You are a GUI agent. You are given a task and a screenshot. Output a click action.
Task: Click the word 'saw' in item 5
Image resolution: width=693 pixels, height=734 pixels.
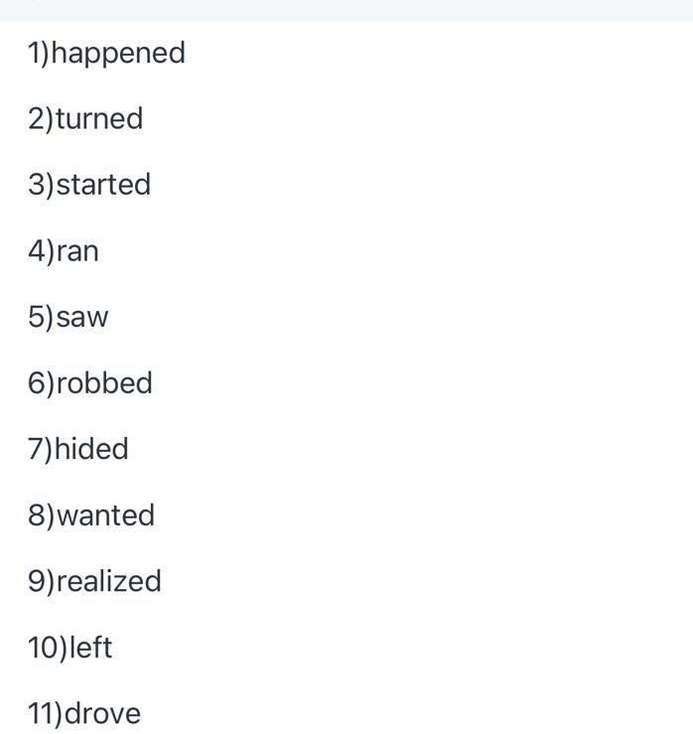click(x=82, y=318)
